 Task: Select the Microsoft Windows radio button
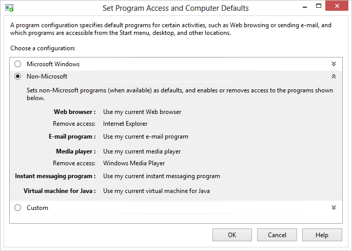click(18, 64)
